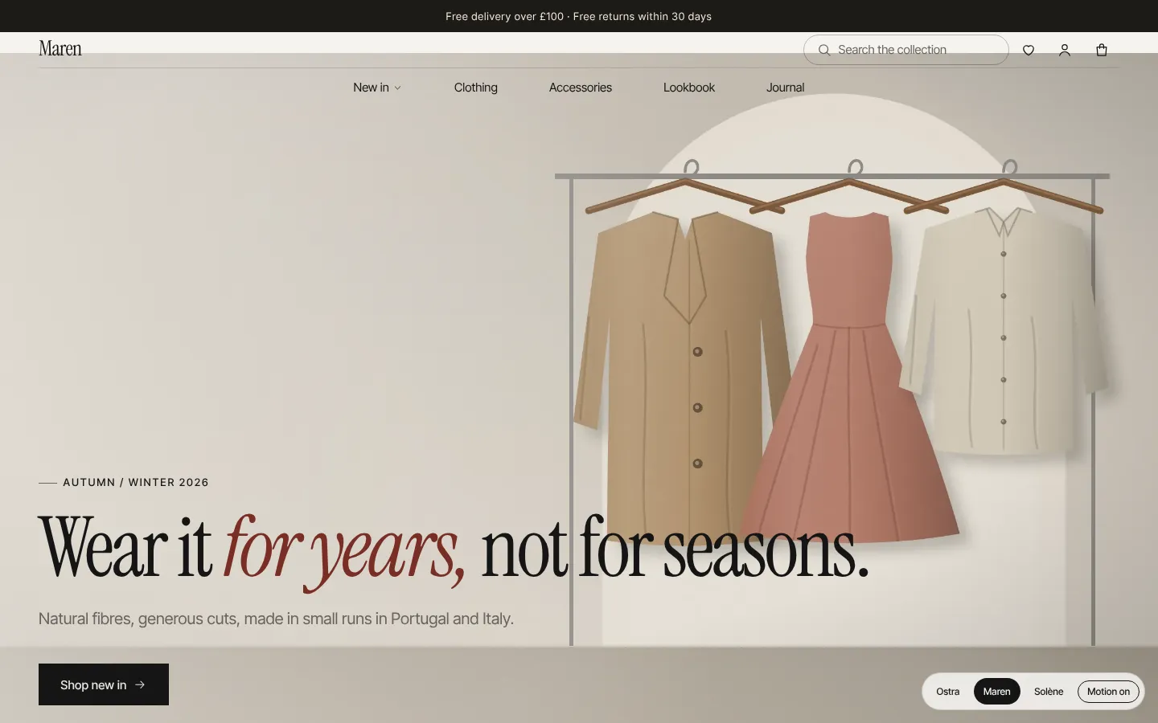Open the shopping bag icon
This screenshot has width=1158, height=723.
coord(1102,50)
